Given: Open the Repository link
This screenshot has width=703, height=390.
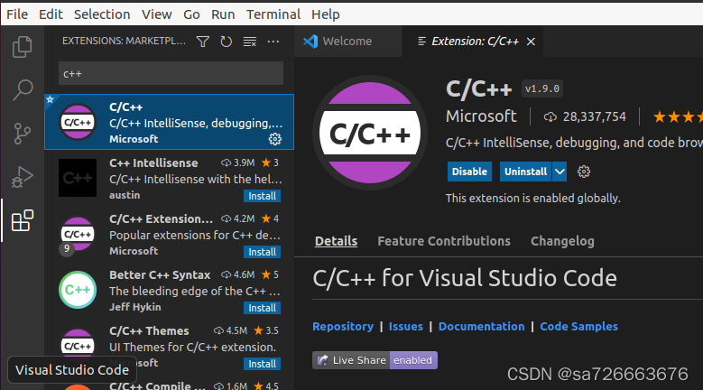Looking at the screenshot, I should coord(343,326).
